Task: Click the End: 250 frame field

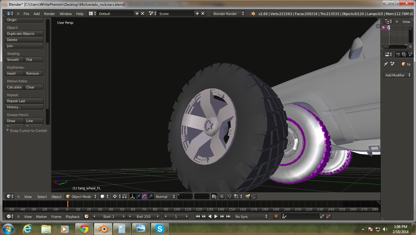Action: coord(143,216)
